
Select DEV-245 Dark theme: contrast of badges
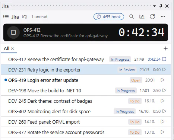pos(86,101)
